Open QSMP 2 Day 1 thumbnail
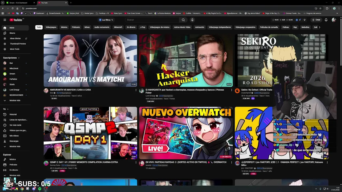 (90, 133)
